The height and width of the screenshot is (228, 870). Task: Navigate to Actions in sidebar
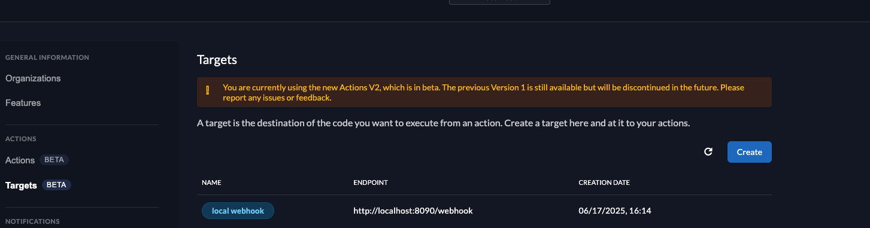pyautogui.click(x=20, y=160)
